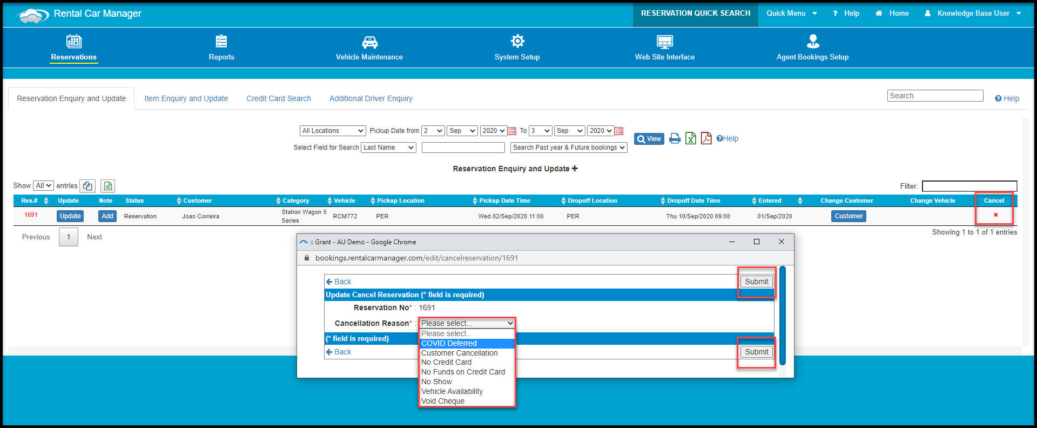Viewport: 1037px width, 428px height.
Task: Switch to Additional Driver Enquiry tab
Action: click(x=371, y=98)
